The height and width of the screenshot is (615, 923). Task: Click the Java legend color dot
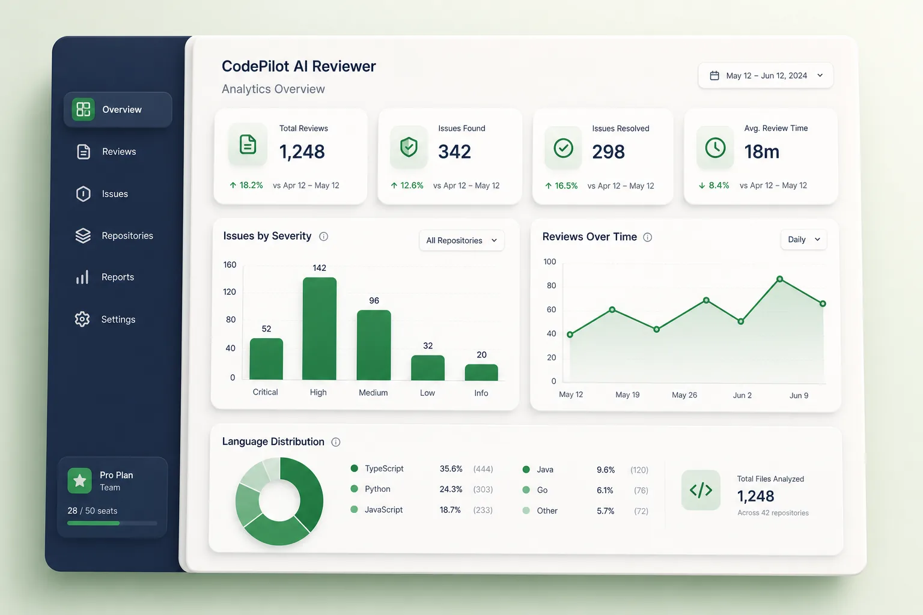pyautogui.click(x=526, y=470)
